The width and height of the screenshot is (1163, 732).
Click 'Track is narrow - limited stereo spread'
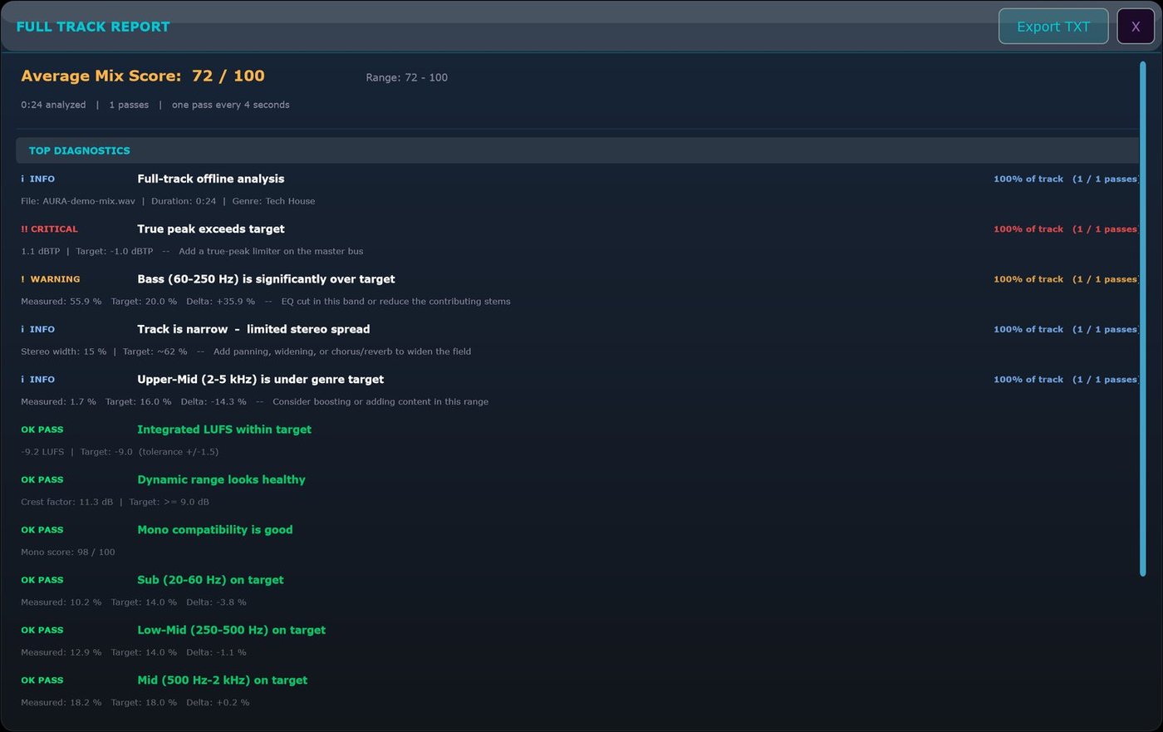pyautogui.click(x=253, y=329)
